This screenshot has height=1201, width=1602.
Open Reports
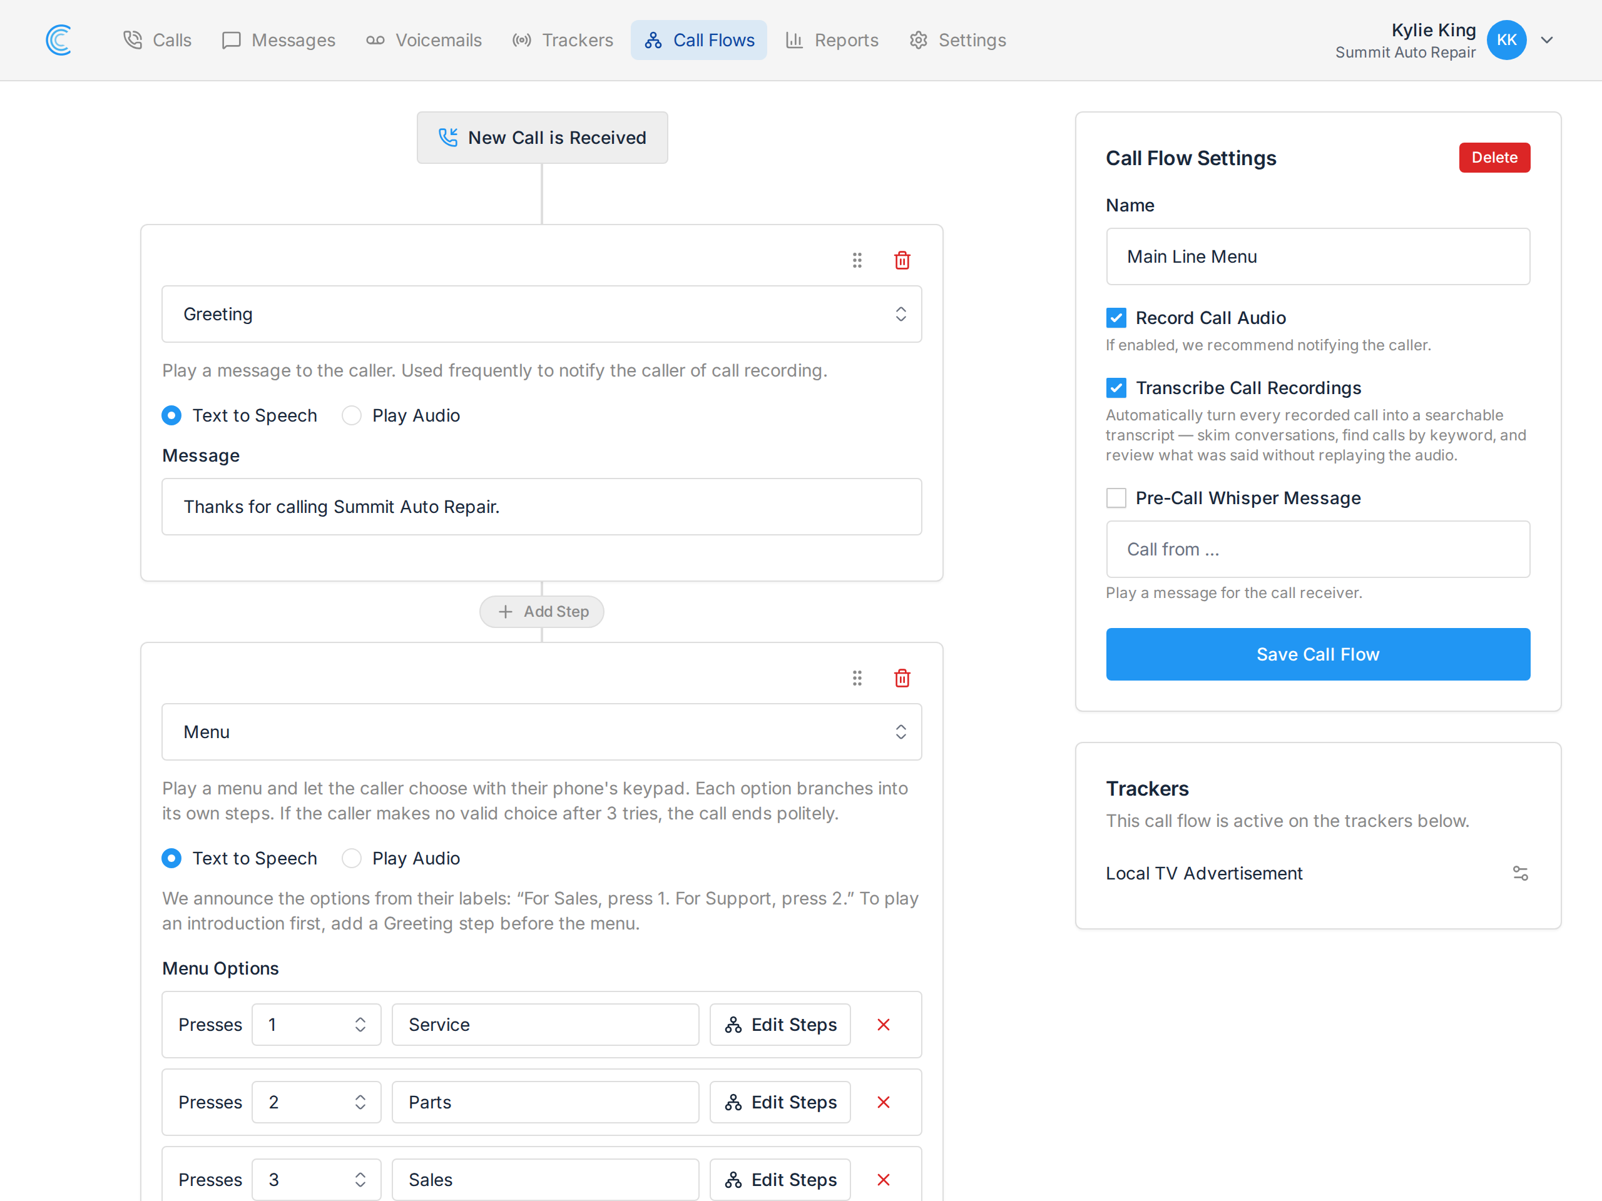(832, 40)
